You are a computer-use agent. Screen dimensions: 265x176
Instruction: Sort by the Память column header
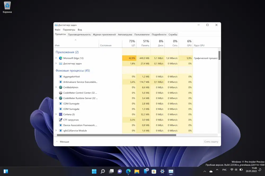pos(143,43)
